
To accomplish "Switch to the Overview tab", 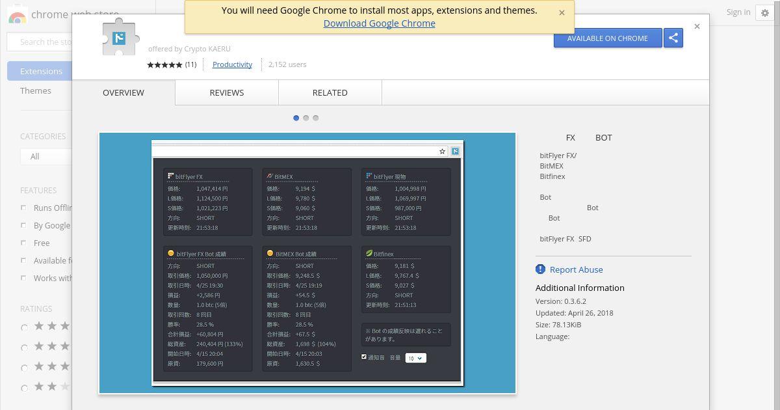I will (x=123, y=92).
